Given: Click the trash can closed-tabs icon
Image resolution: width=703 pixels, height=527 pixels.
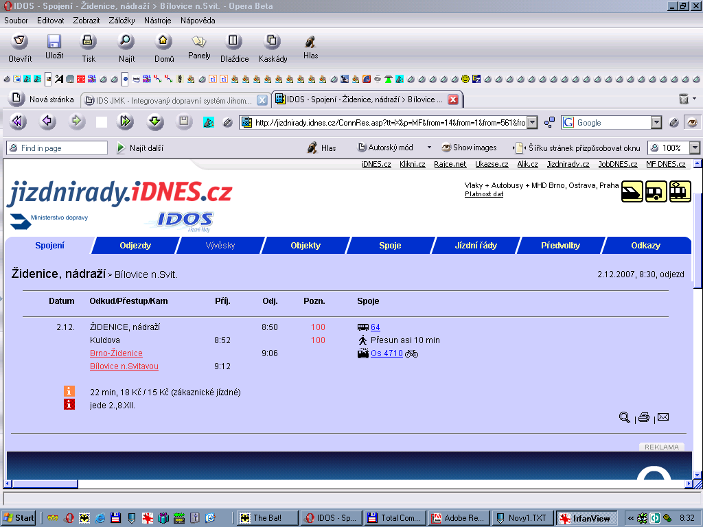Looking at the screenshot, I should point(683,99).
